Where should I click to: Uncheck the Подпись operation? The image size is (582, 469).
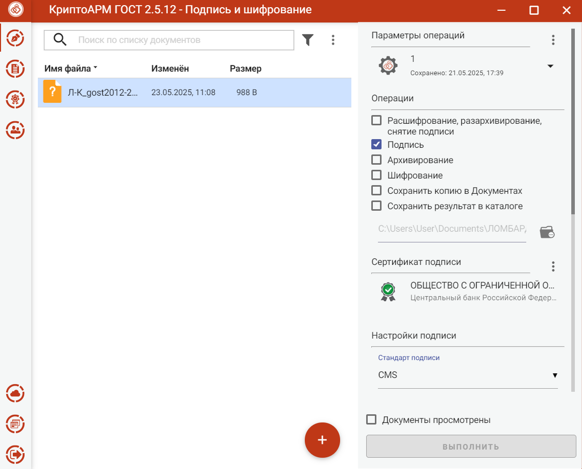[x=376, y=144]
